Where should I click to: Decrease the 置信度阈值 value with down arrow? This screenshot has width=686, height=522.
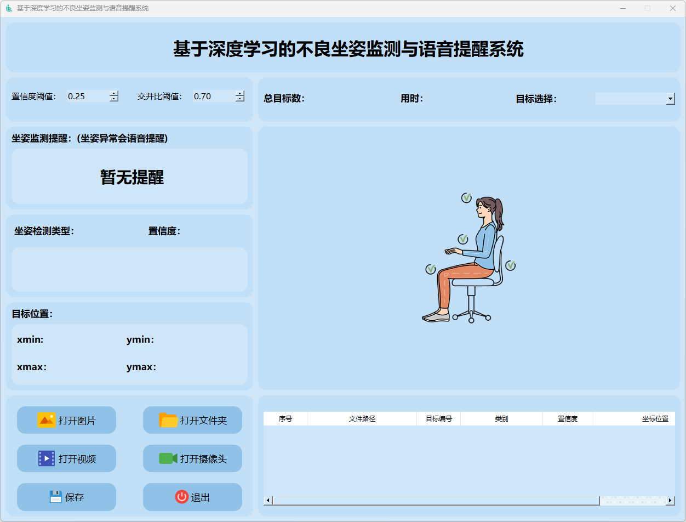(x=114, y=99)
